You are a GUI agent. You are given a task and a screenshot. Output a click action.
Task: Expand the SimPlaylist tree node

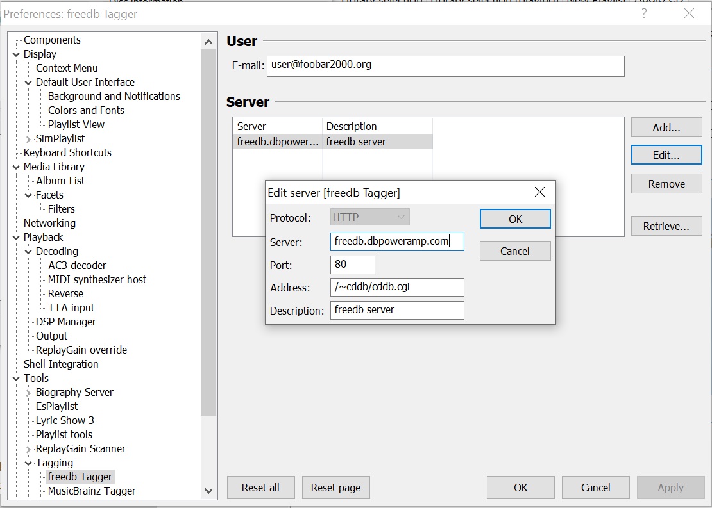pos(28,139)
